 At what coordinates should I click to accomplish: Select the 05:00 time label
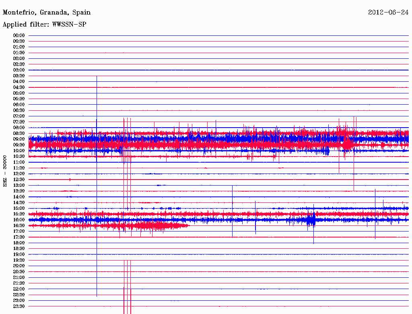point(19,93)
